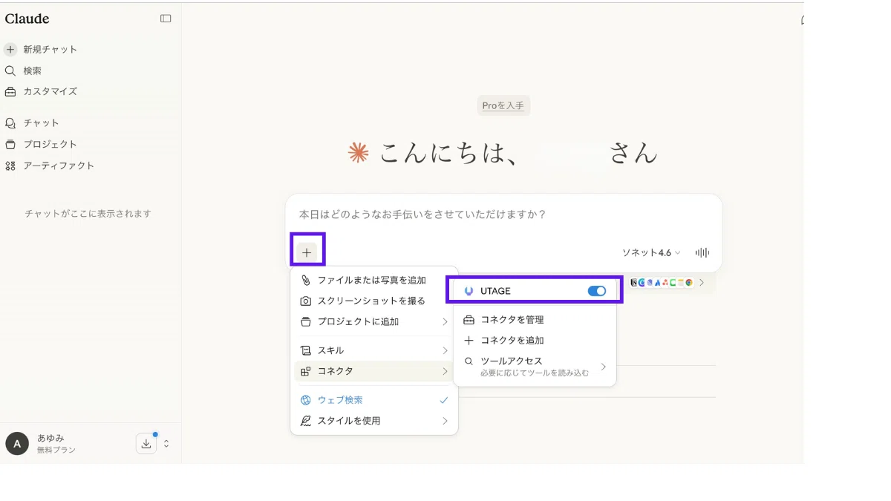
Task: Click the magnifier icon beside 検索
Action: [10, 71]
